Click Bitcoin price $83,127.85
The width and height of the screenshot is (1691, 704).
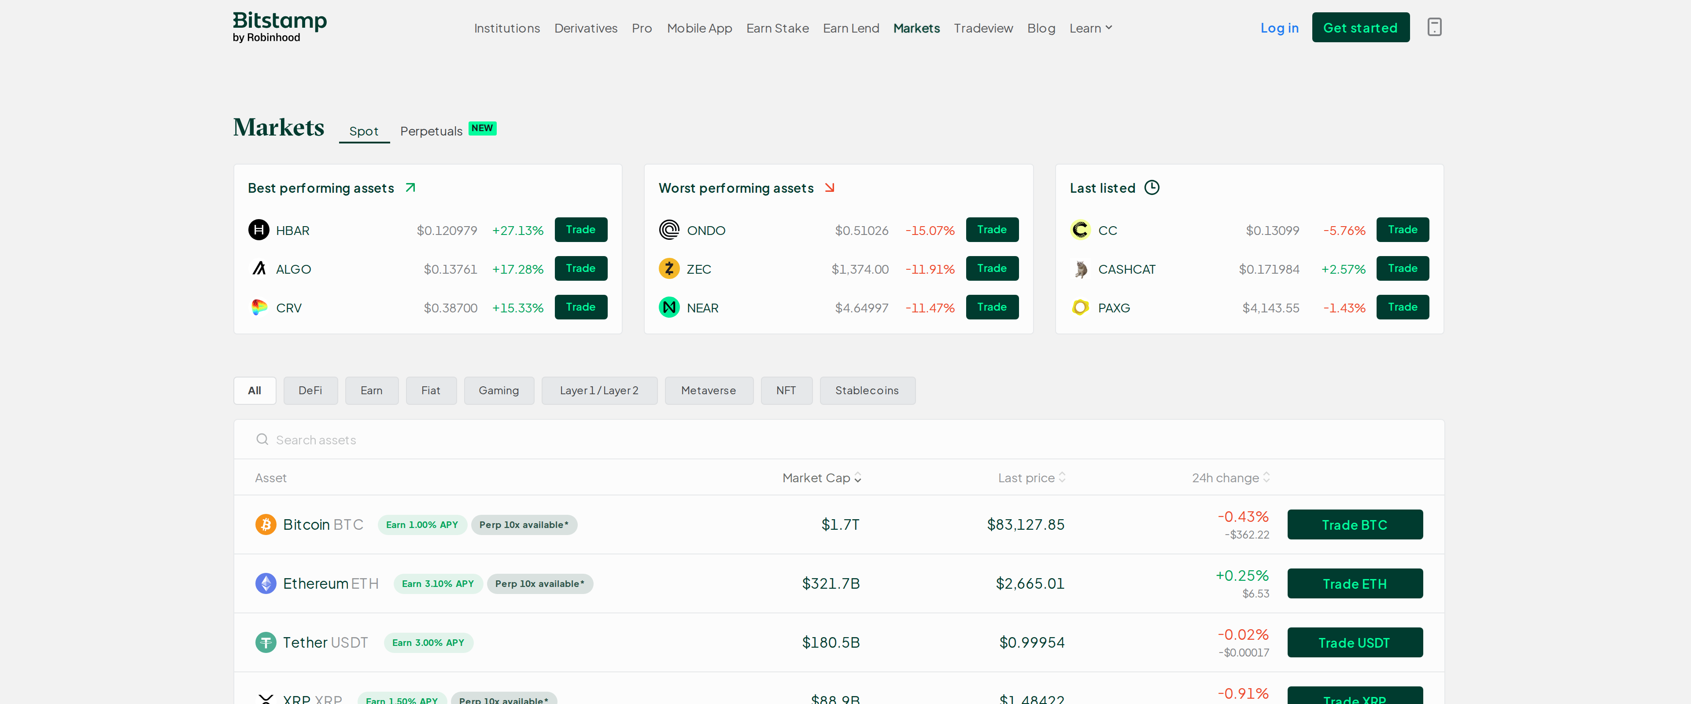[x=1025, y=524]
